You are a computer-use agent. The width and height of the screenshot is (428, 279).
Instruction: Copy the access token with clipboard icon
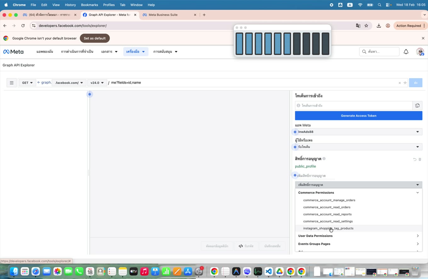[417, 106]
